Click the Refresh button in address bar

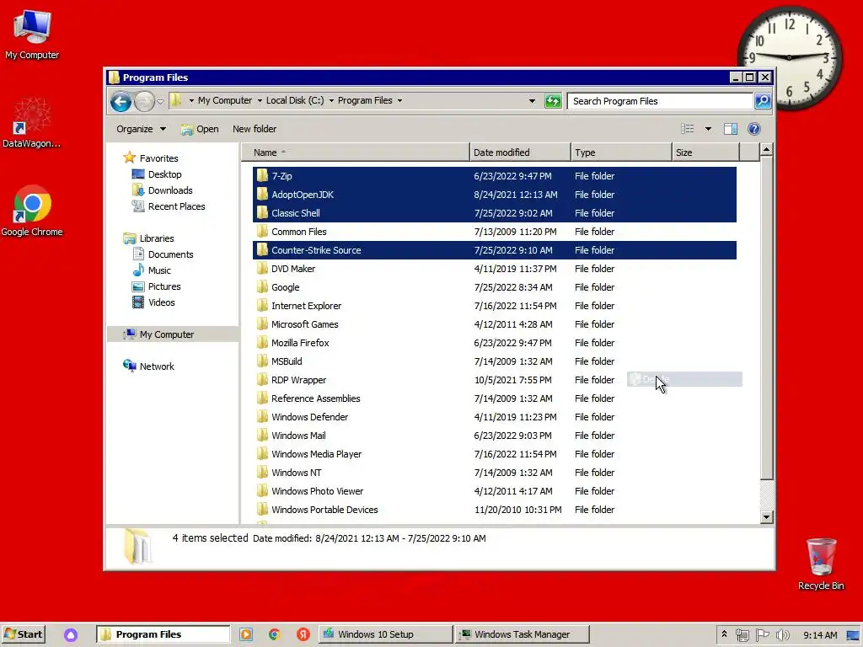(x=553, y=101)
